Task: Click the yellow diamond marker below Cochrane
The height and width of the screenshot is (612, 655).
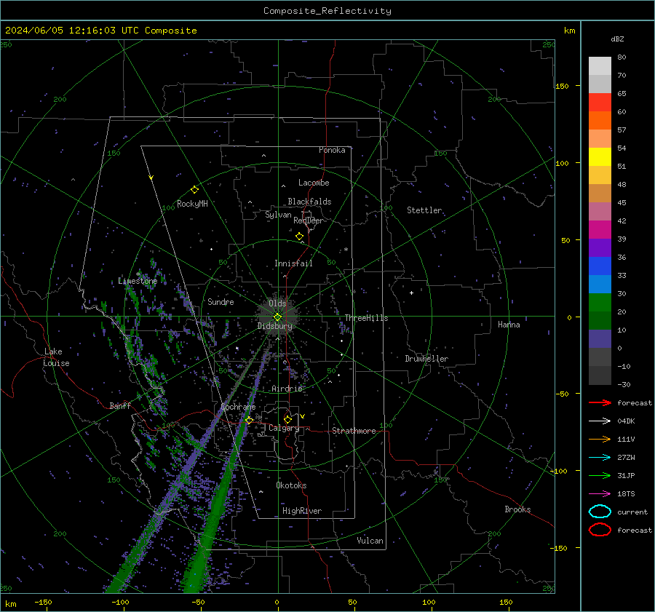Action: coord(250,420)
